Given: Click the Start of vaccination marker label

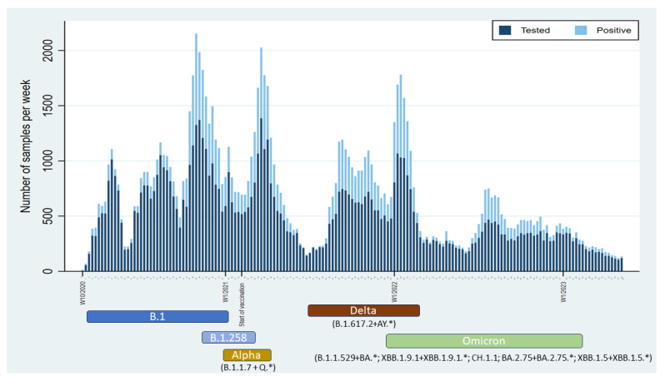Looking at the screenshot, I should [x=242, y=304].
